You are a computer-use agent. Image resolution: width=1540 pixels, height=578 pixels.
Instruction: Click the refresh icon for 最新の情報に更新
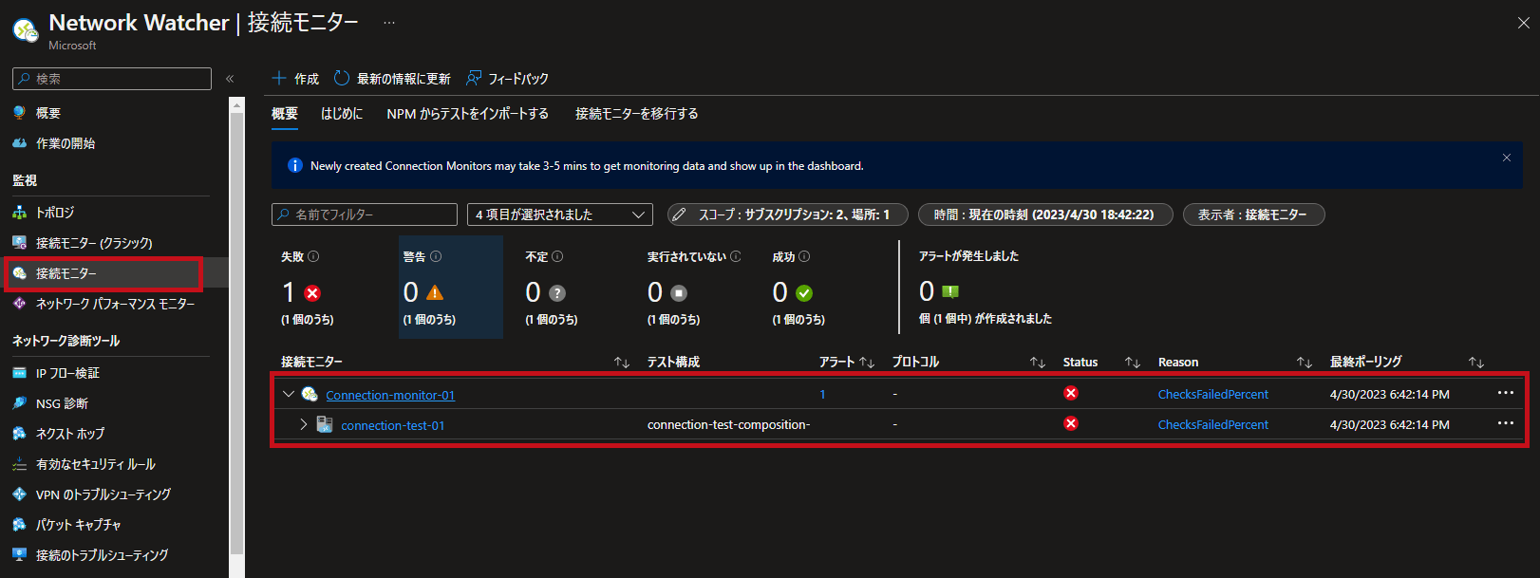[x=342, y=78]
